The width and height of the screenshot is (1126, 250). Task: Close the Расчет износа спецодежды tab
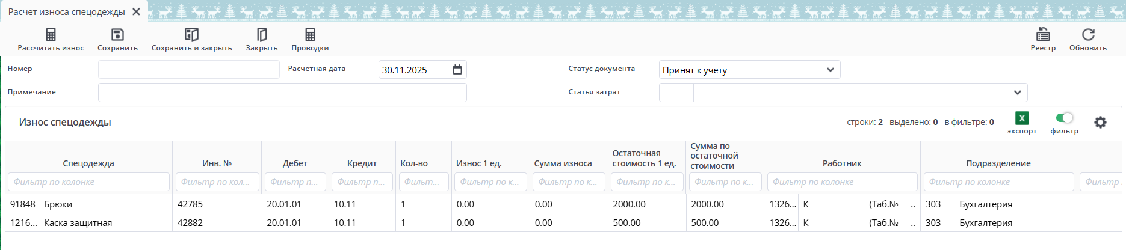coord(136,12)
